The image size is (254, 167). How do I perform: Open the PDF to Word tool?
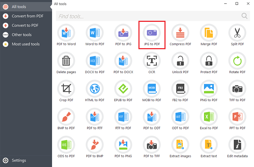click(x=66, y=35)
